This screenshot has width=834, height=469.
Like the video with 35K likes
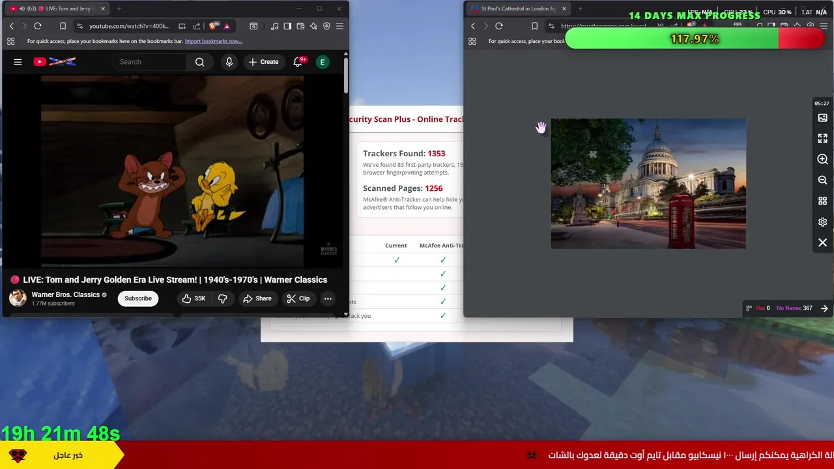coord(194,298)
